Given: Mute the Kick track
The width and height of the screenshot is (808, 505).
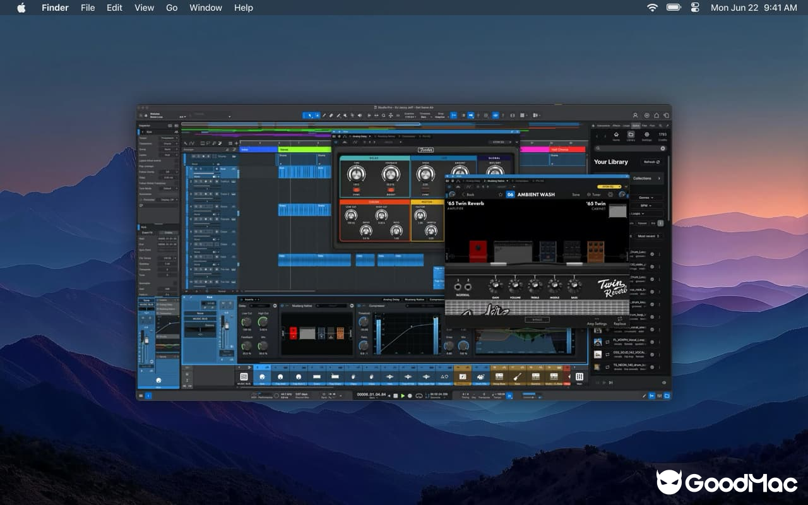Looking at the screenshot, I should [196, 169].
